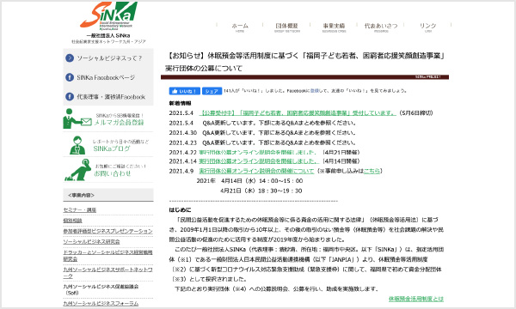
Task: Open 九州ソーシャルビジネスフォーラム link
Action: 101,303
